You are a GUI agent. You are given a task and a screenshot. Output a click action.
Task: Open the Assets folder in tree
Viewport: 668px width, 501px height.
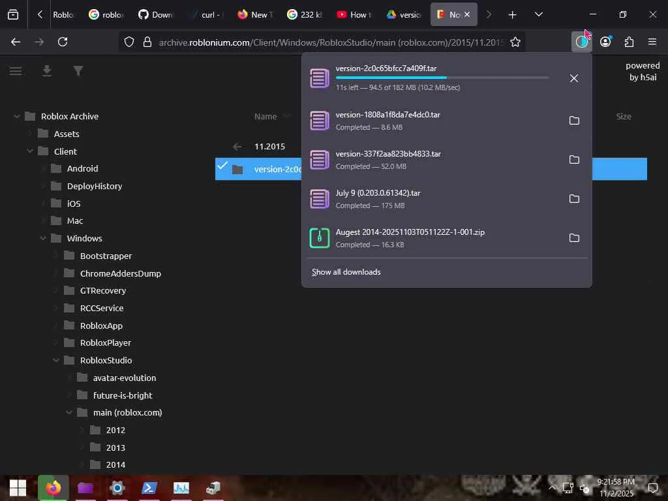click(58, 134)
